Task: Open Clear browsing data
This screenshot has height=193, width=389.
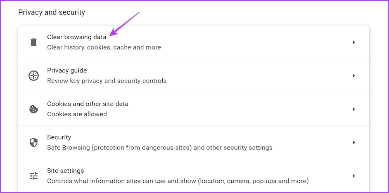Action: (194, 42)
